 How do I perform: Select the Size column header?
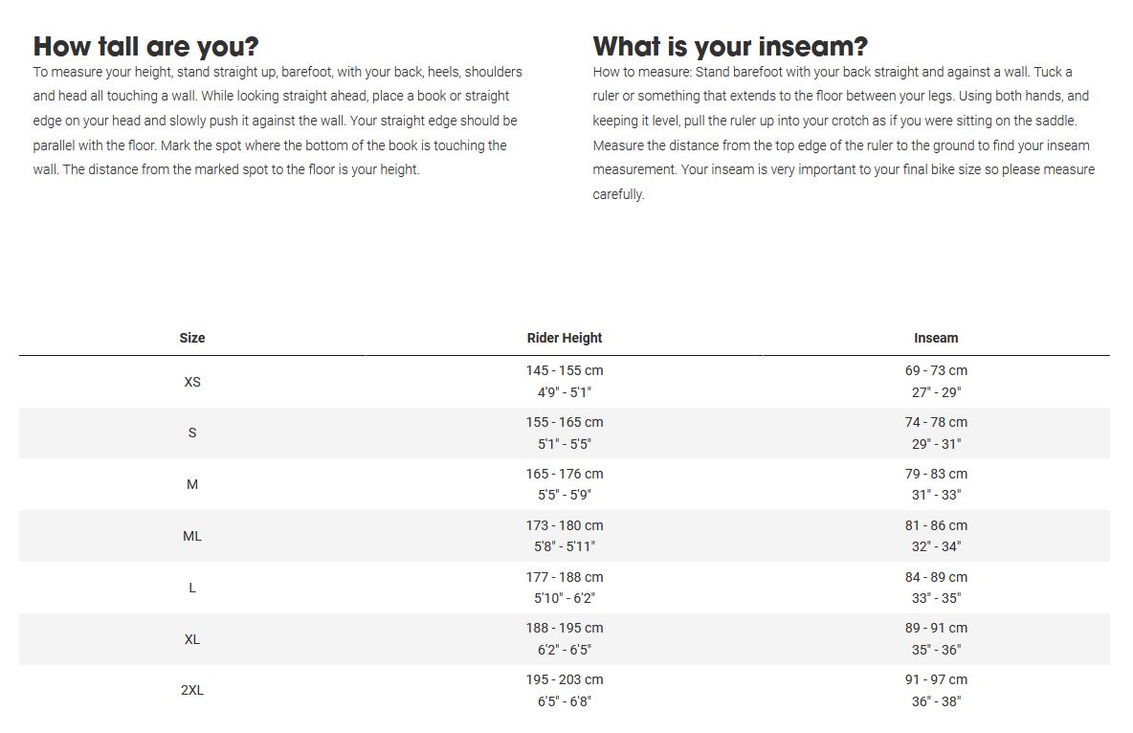click(192, 338)
